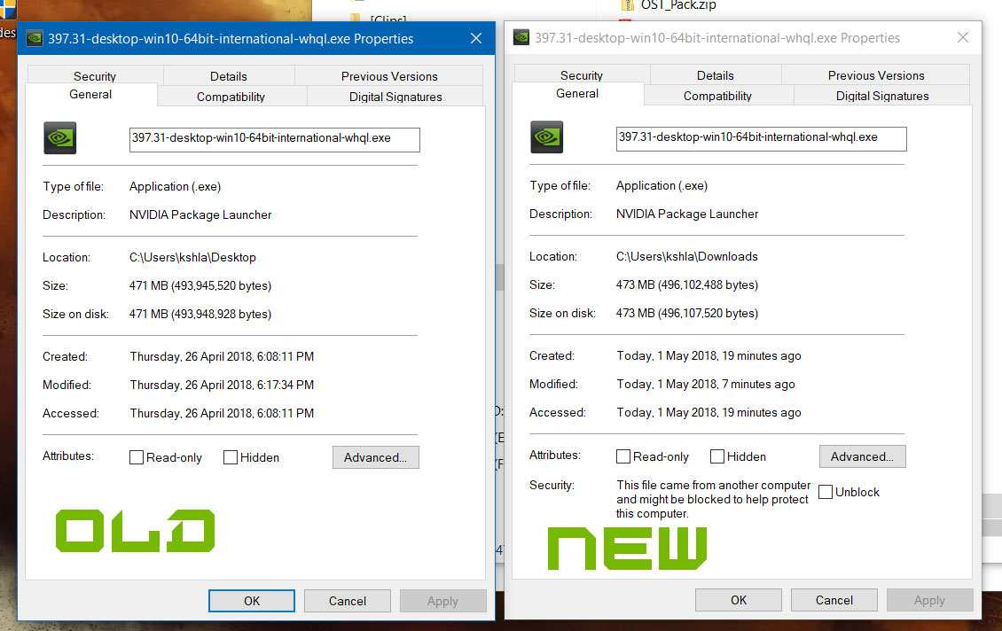This screenshot has height=631, width=1002.
Task: Click OST_Pack.zip filename in background Explorer
Action: pos(678,5)
